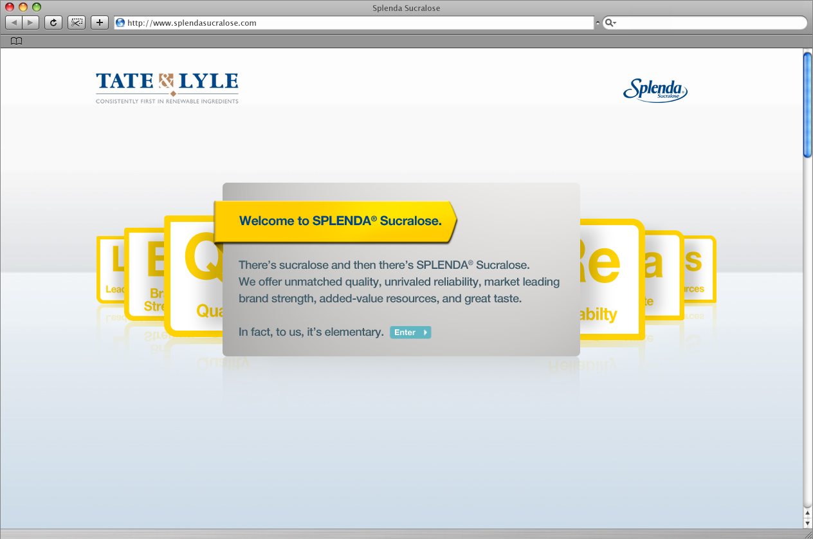Screen dimensions: 813x539
Task: Click the scrollbar down arrow
Action: tap(808, 523)
